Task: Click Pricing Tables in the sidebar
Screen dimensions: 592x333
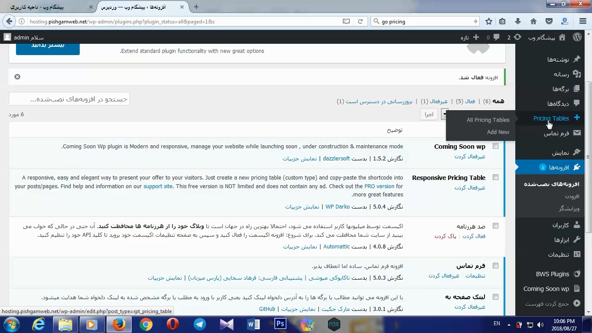Action: (x=551, y=118)
